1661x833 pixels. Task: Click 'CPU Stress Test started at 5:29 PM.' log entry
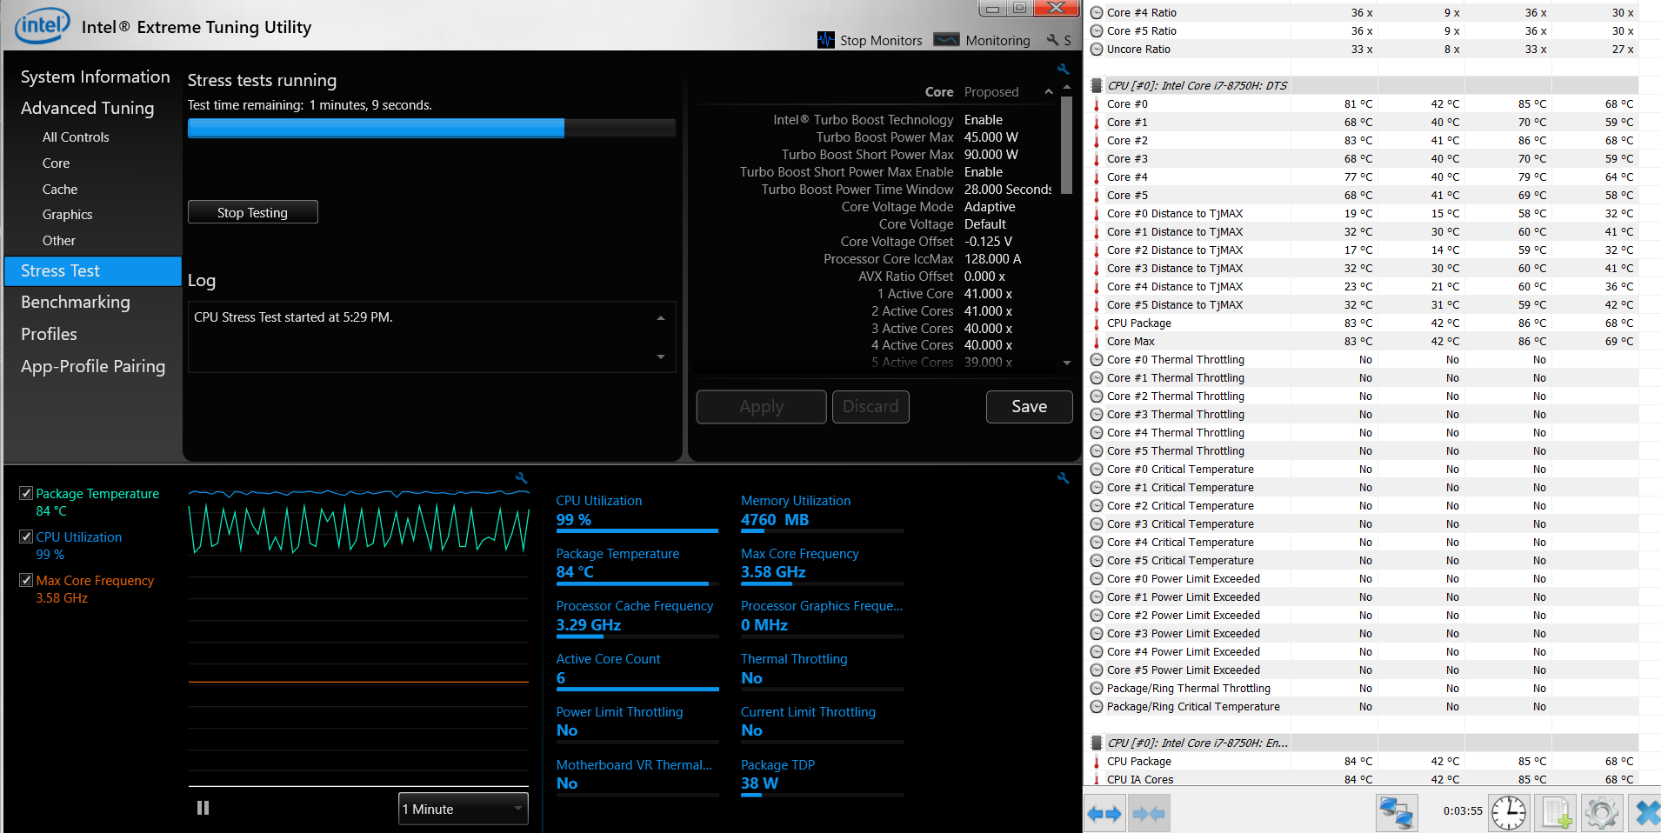tap(293, 317)
